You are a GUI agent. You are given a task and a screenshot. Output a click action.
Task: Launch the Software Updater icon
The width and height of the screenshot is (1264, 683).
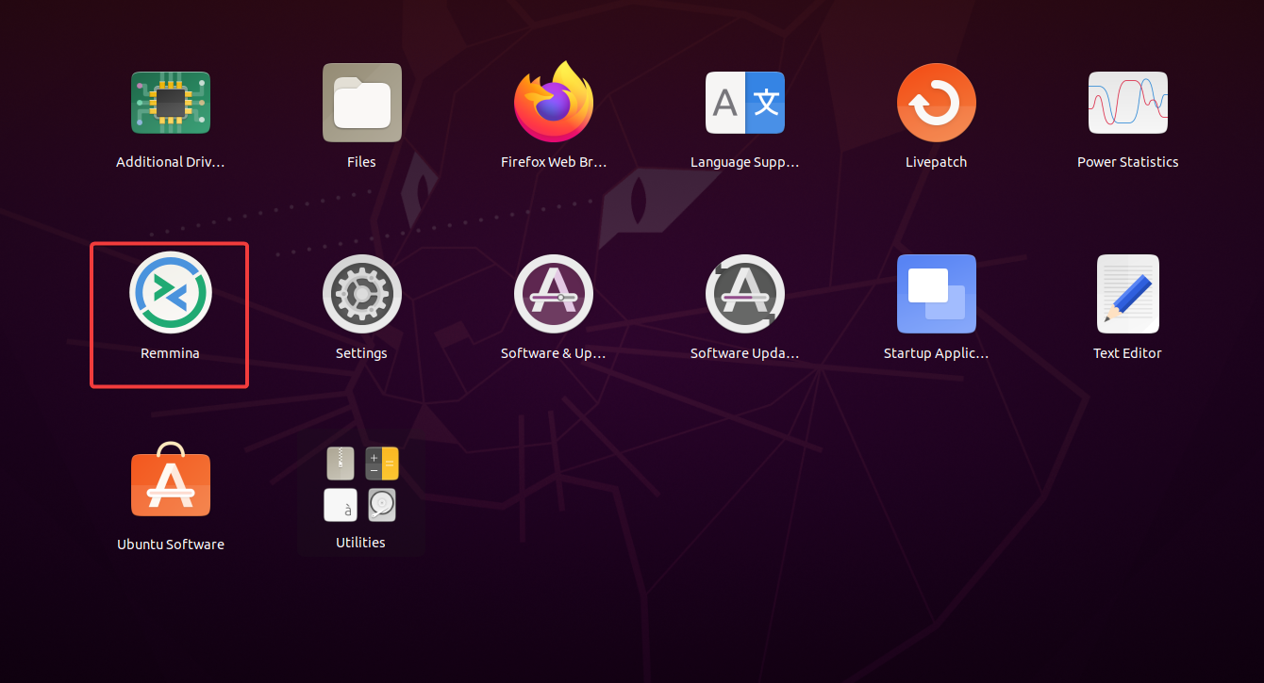(x=745, y=294)
